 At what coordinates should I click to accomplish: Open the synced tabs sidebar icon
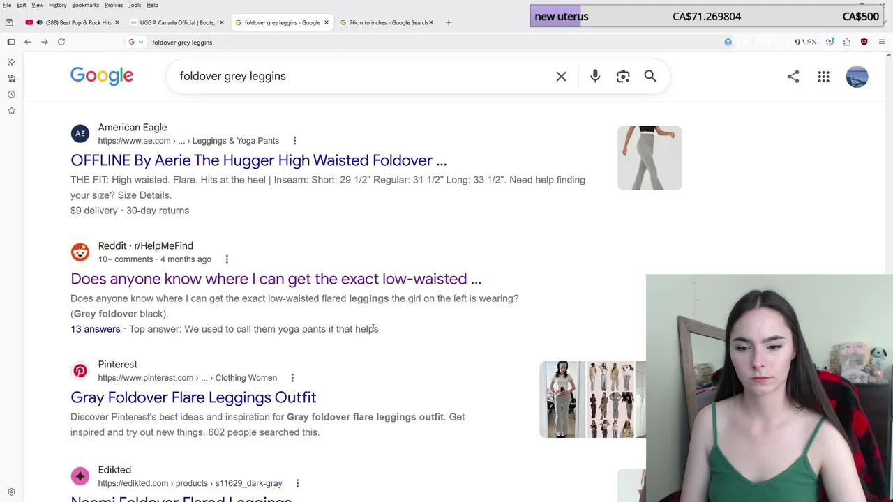11,78
